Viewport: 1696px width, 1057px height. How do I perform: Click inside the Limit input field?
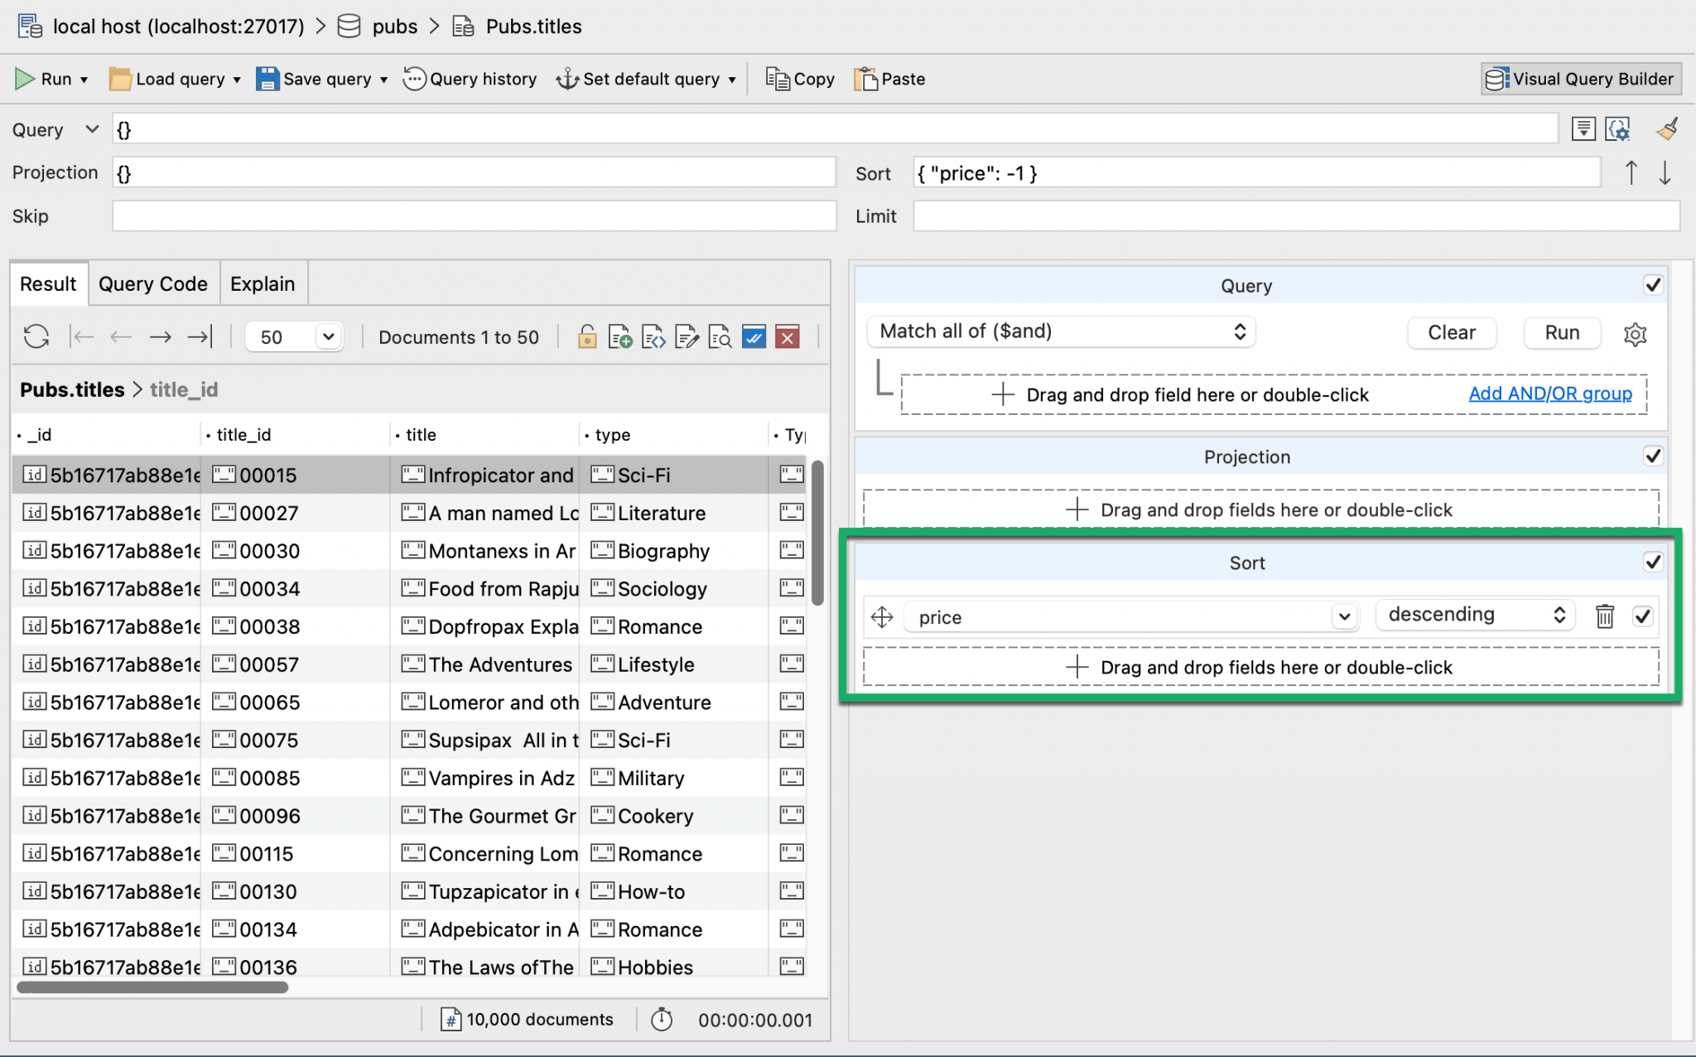[x=1295, y=216]
